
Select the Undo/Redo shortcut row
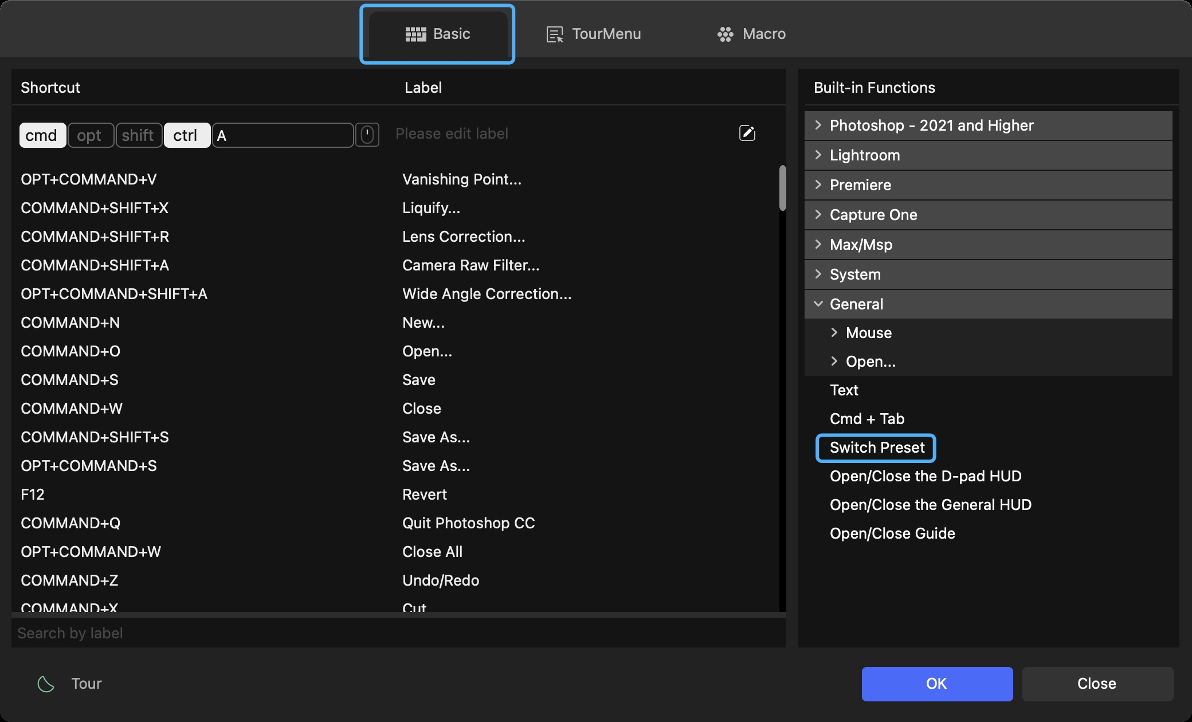[x=395, y=580]
